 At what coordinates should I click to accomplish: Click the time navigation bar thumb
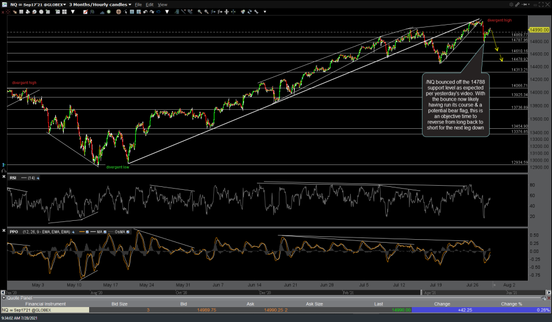[421, 293]
